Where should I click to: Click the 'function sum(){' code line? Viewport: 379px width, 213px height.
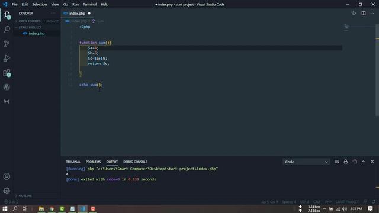(x=95, y=43)
